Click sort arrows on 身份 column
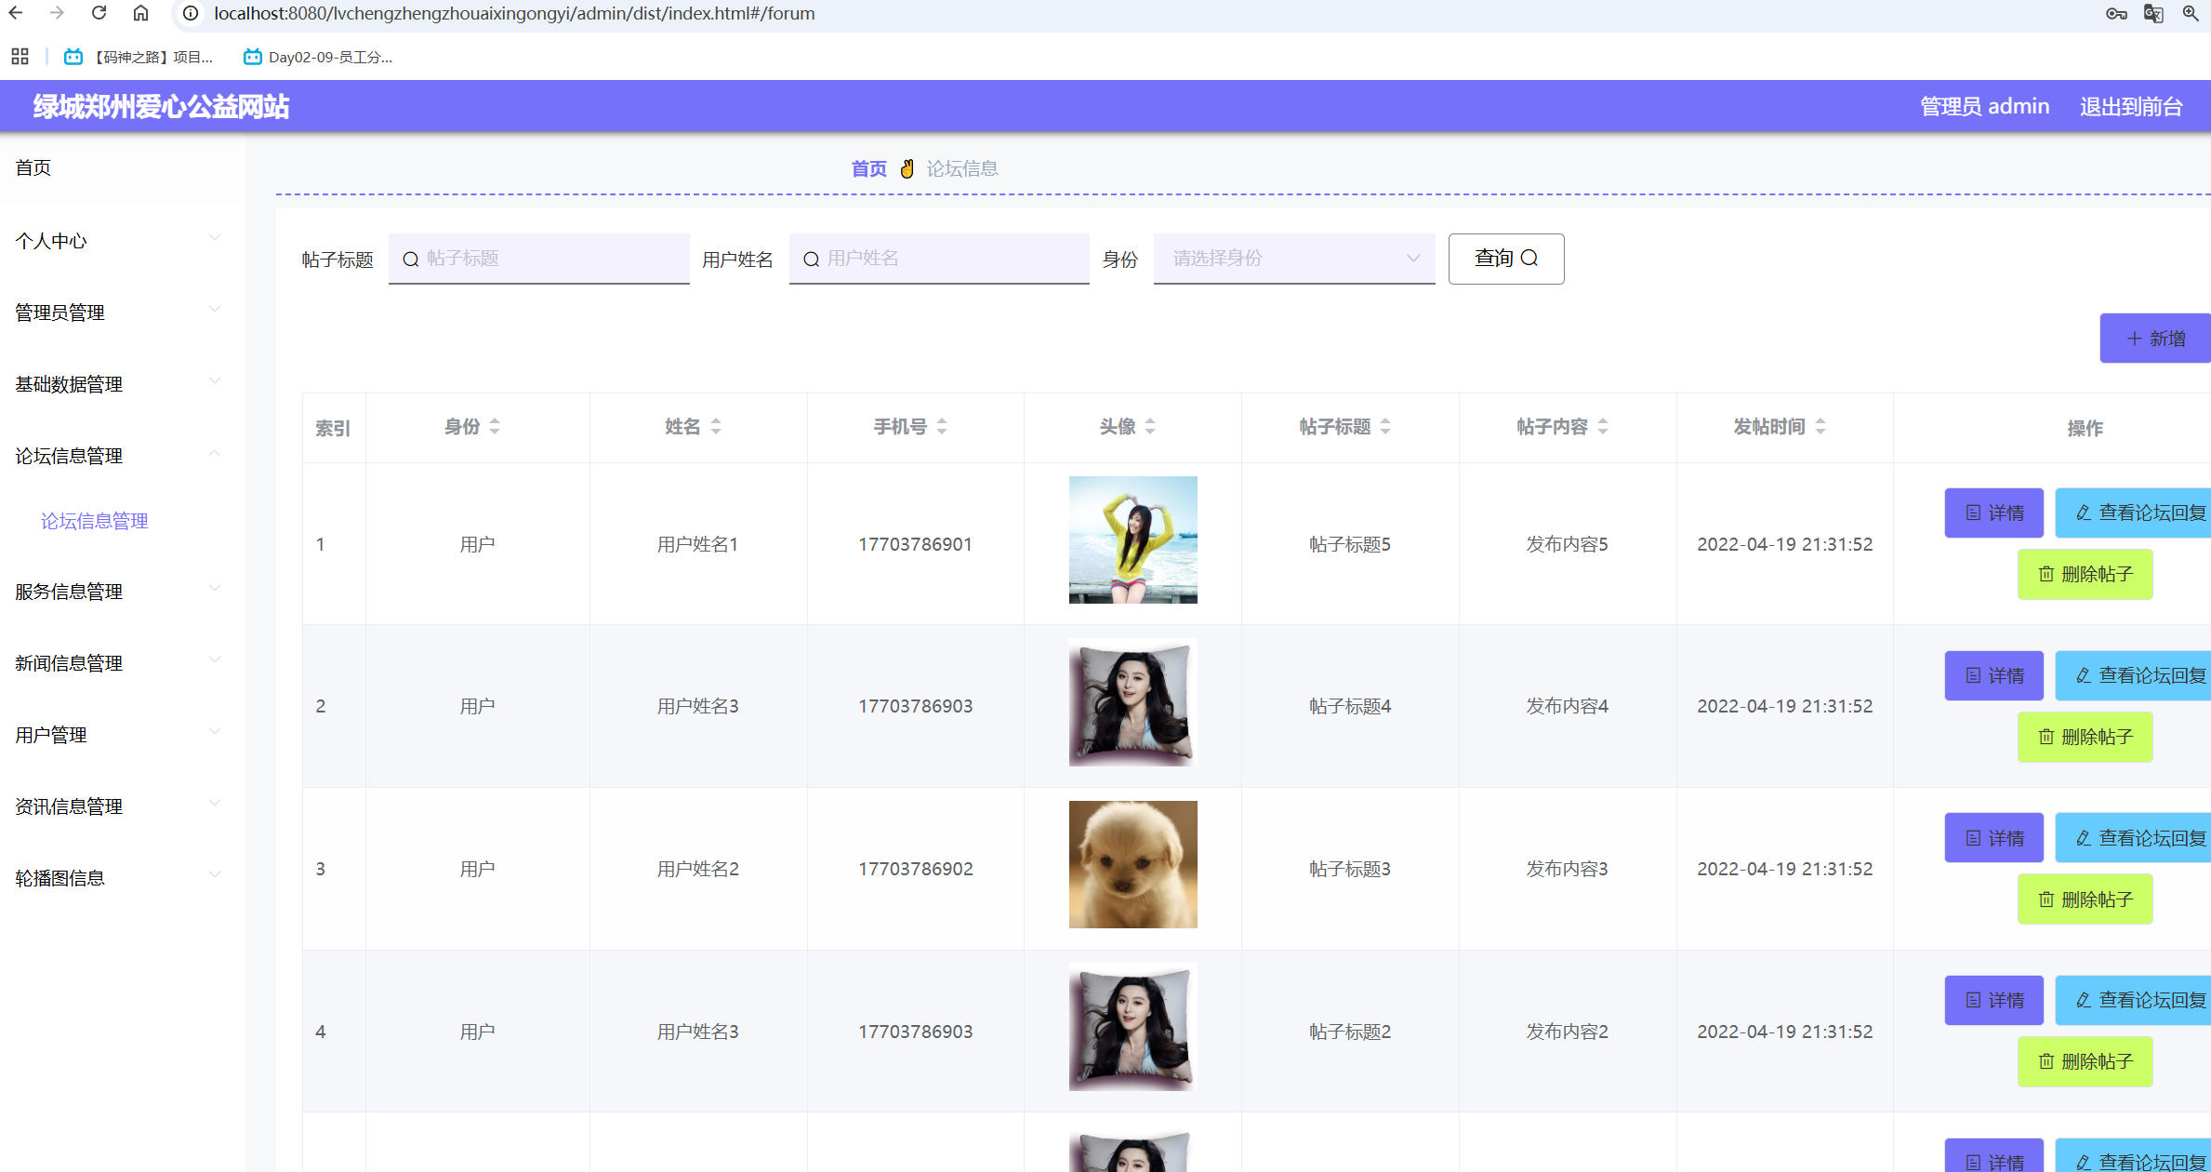This screenshot has height=1172, width=2211. (x=495, y=426)
